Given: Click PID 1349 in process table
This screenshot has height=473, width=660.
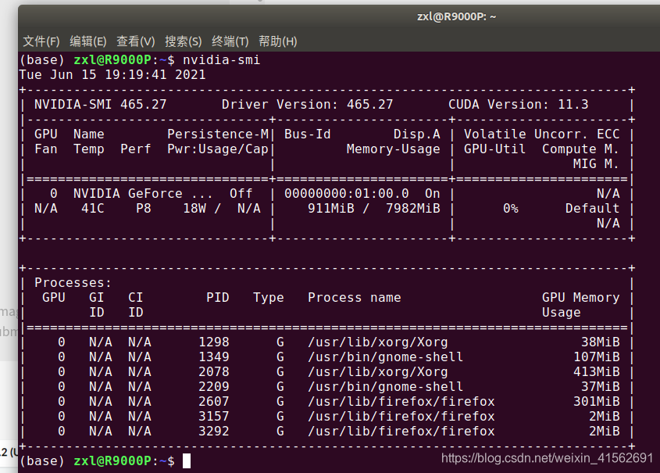Looking at the screenshot, I should coord(214,357).
